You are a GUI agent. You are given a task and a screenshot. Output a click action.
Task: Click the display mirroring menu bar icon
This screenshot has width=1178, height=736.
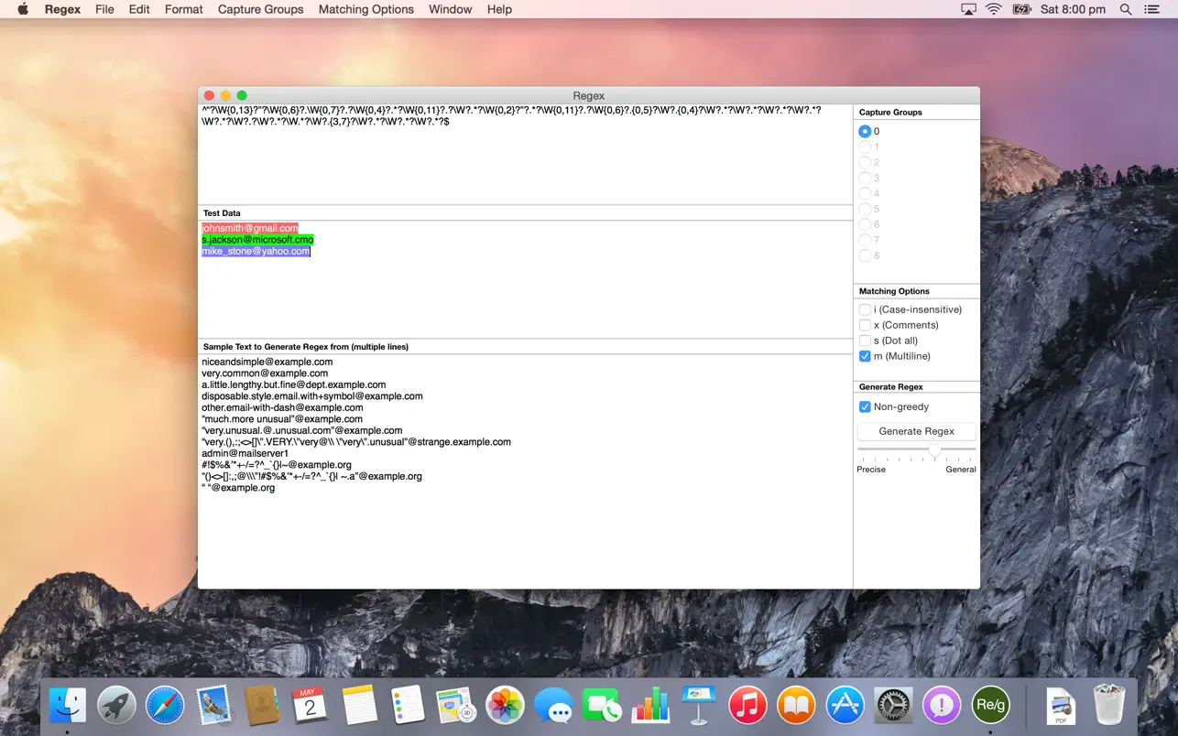coord(968,9)
